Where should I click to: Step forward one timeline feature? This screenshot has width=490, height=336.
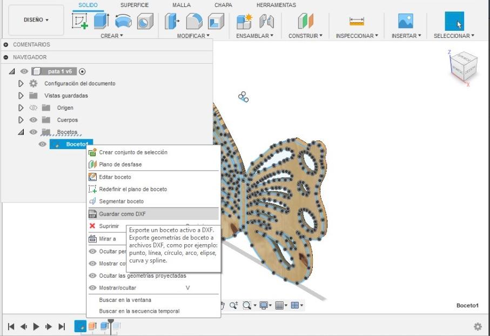[x=49, y=327]
